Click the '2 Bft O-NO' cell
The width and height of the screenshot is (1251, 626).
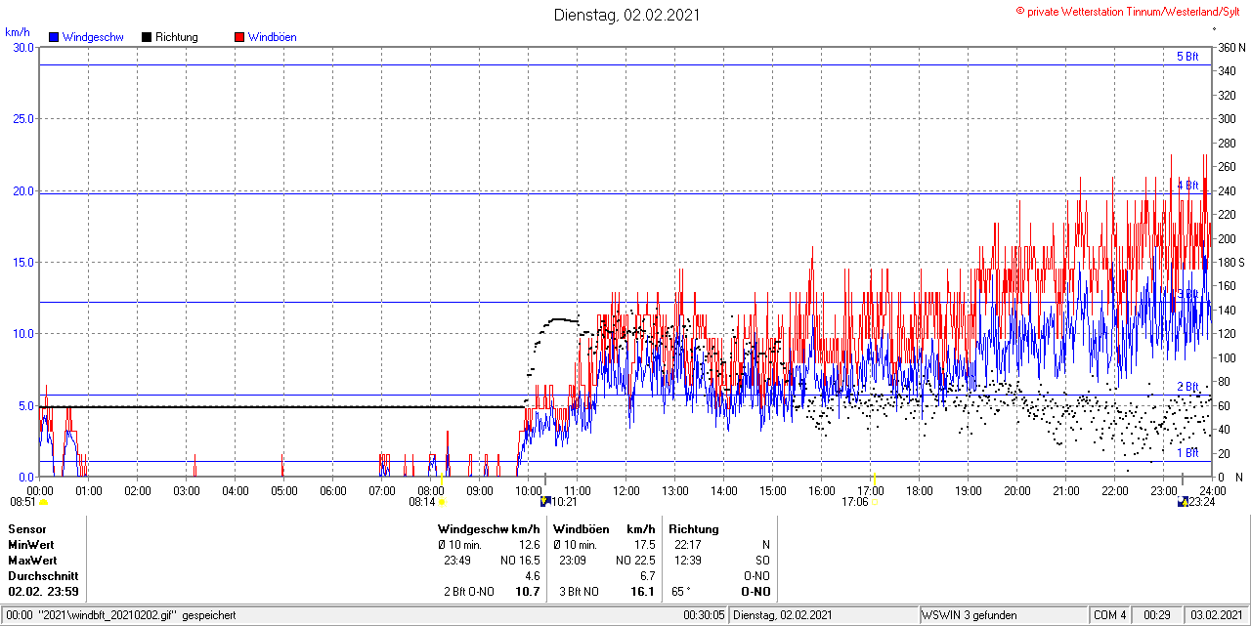pos(470,592)
